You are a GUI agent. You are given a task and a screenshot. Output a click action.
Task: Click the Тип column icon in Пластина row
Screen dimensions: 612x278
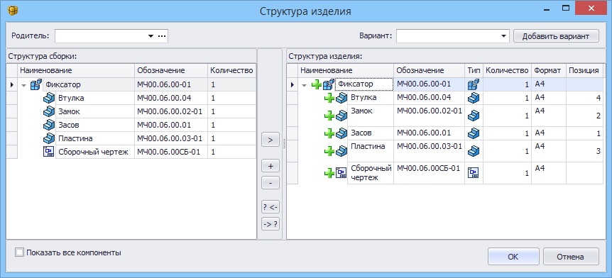(x=474, y=150)
